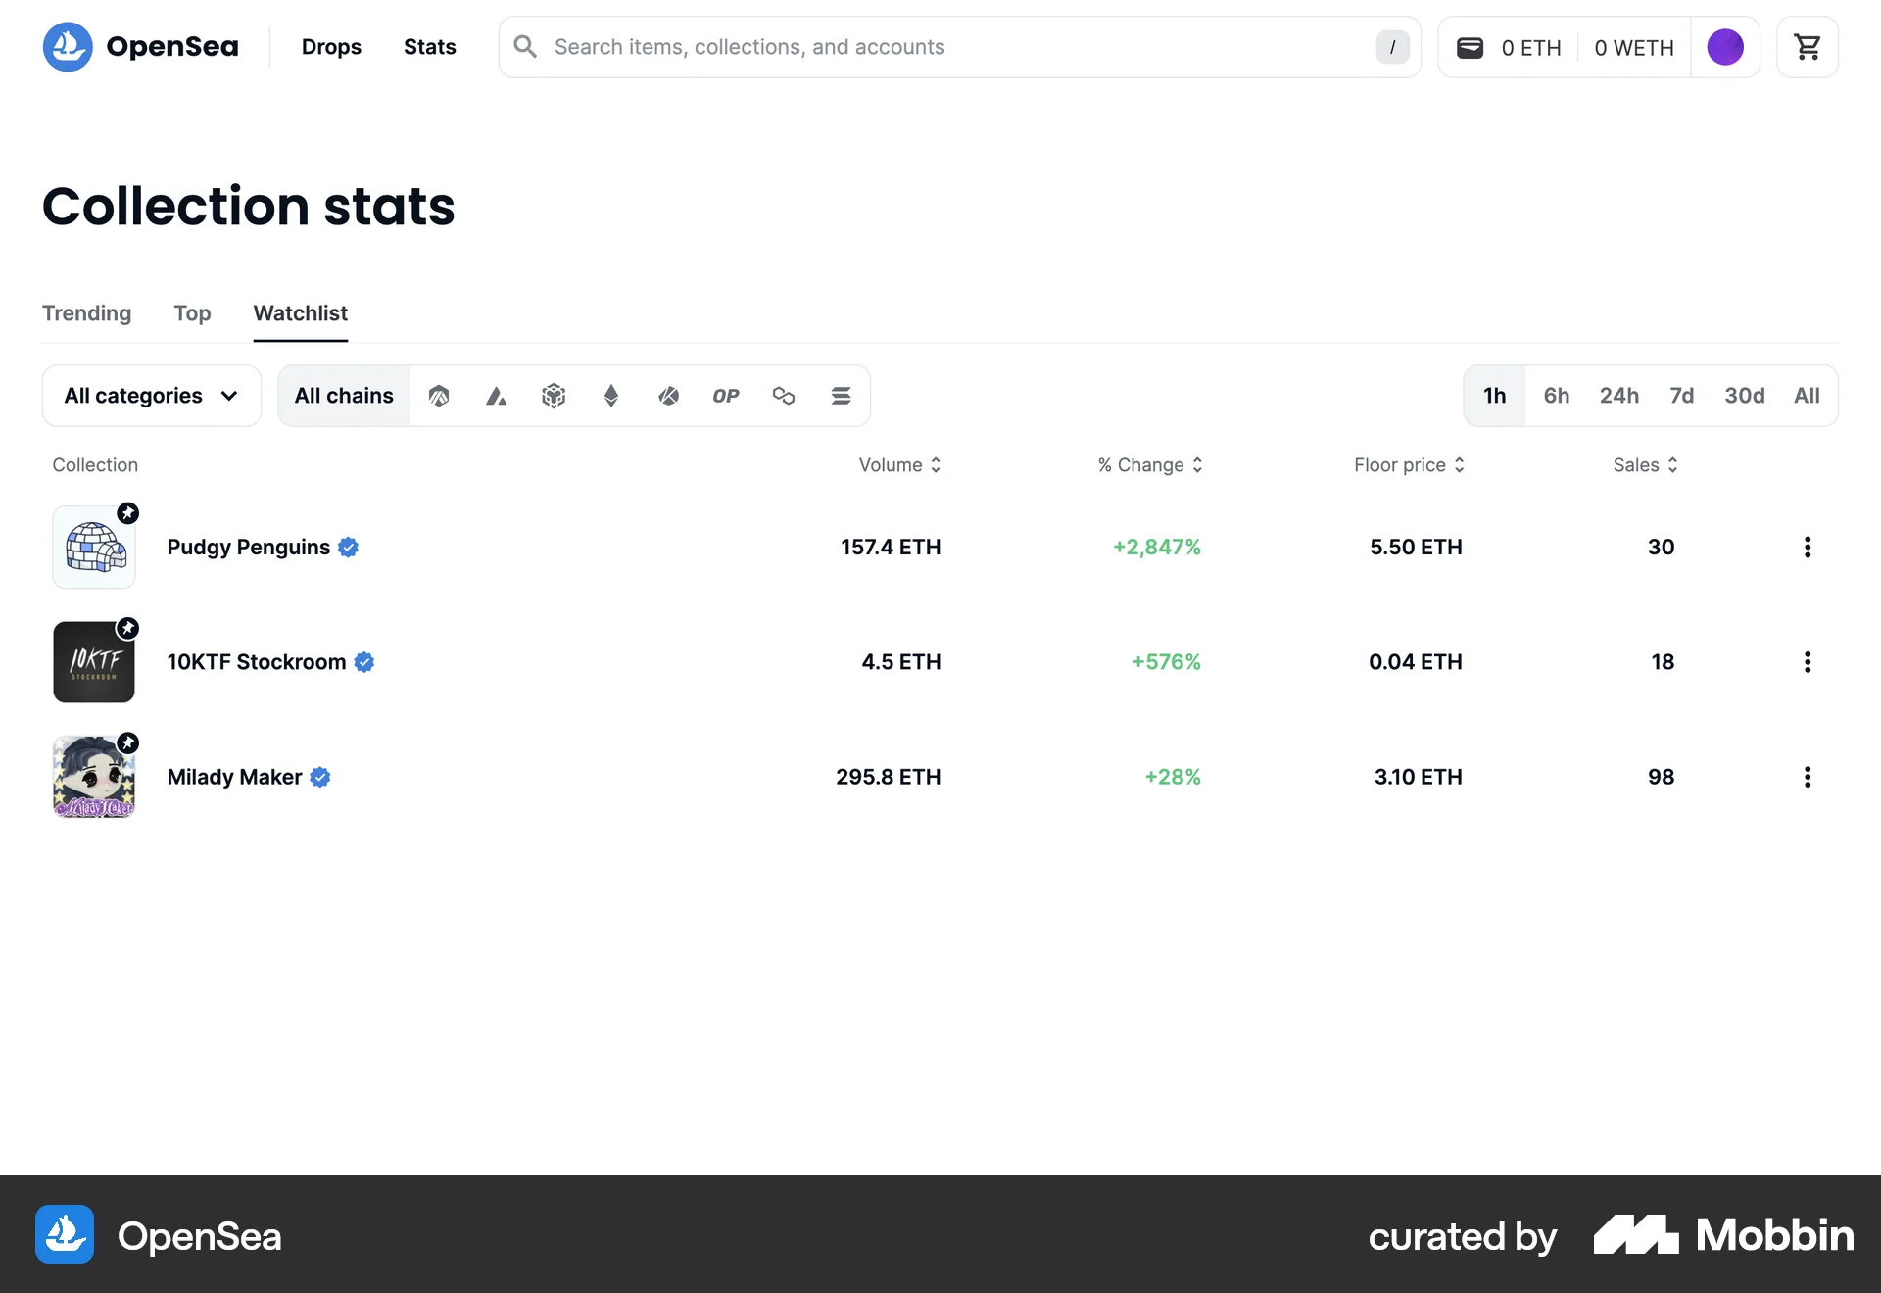Select the Polygon chain filter
Viewport: 1881px width, 1293px height.
pyautogui.click(x=784, y=396)
